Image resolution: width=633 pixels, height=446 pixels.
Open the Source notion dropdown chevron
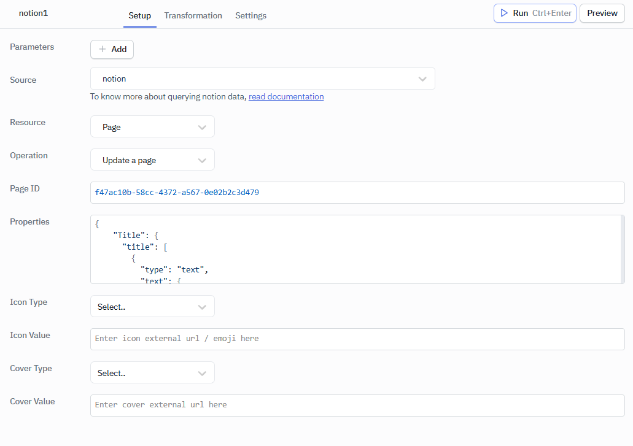pyautogui.click(x=422, y=79)
